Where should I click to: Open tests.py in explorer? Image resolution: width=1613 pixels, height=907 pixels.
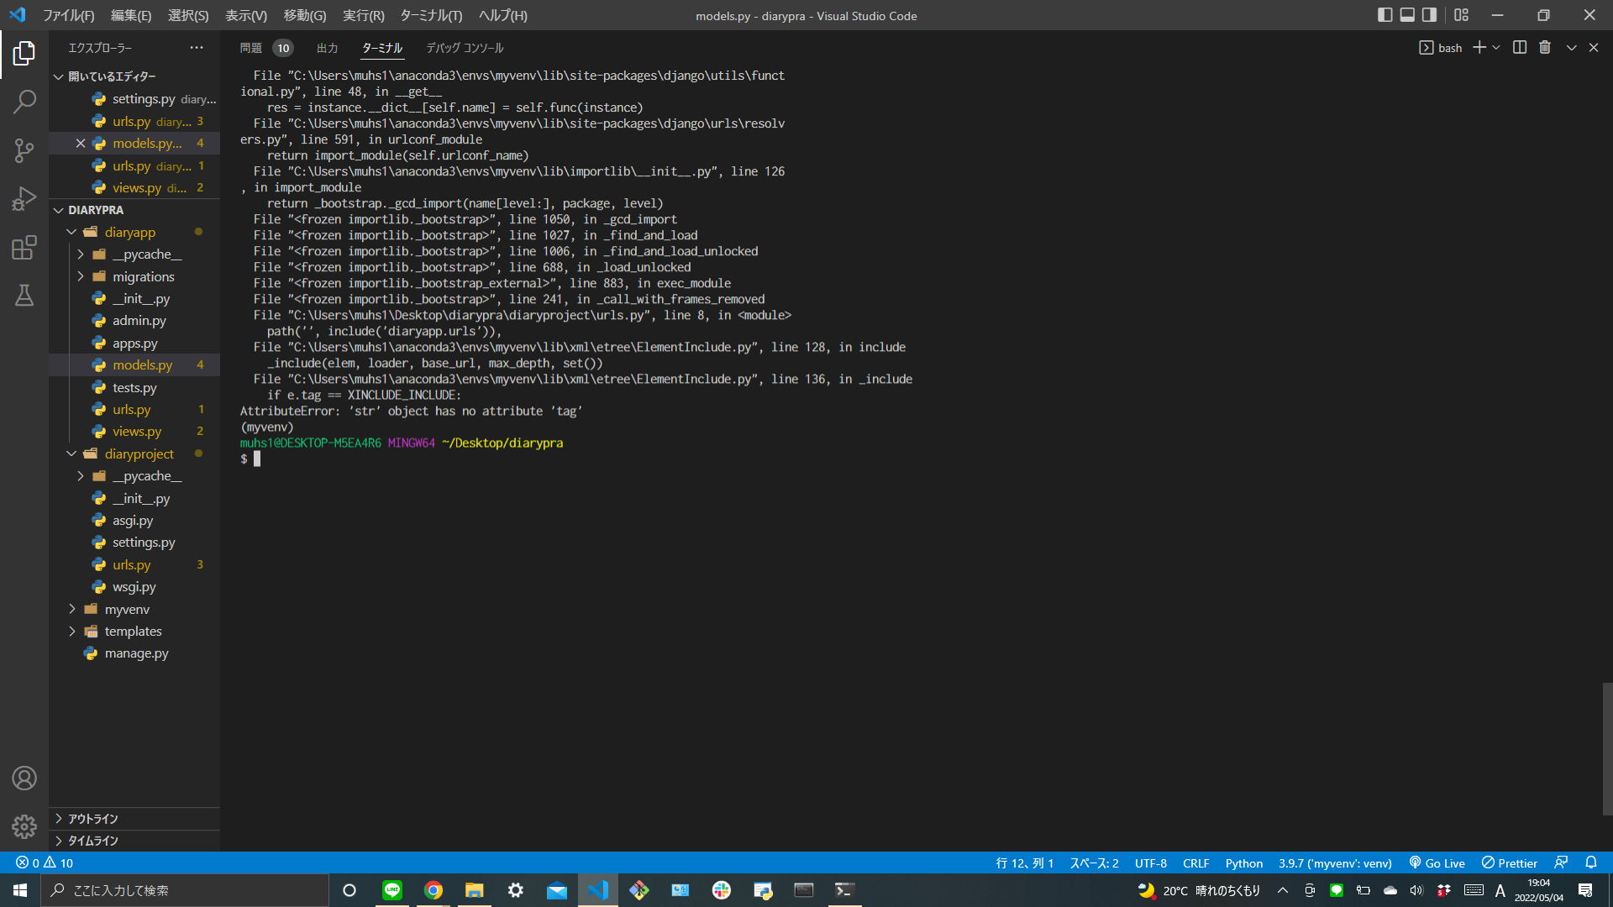coord(134,387)
